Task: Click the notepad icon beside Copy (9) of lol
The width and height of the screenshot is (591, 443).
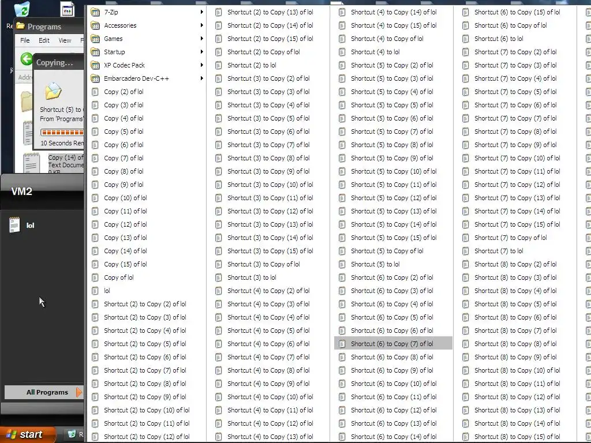Action: click(x=95, y=185)
